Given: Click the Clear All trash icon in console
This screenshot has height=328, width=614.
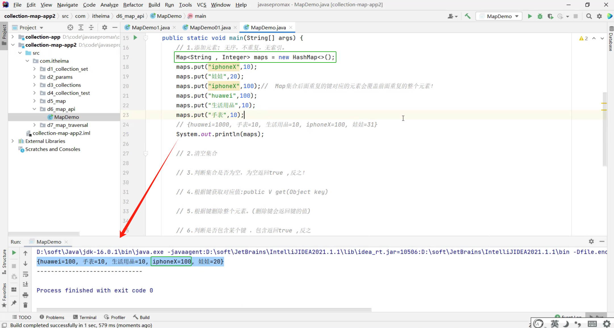Looking at the screenshot, I should pyautogui.click(x=25, y=305).
